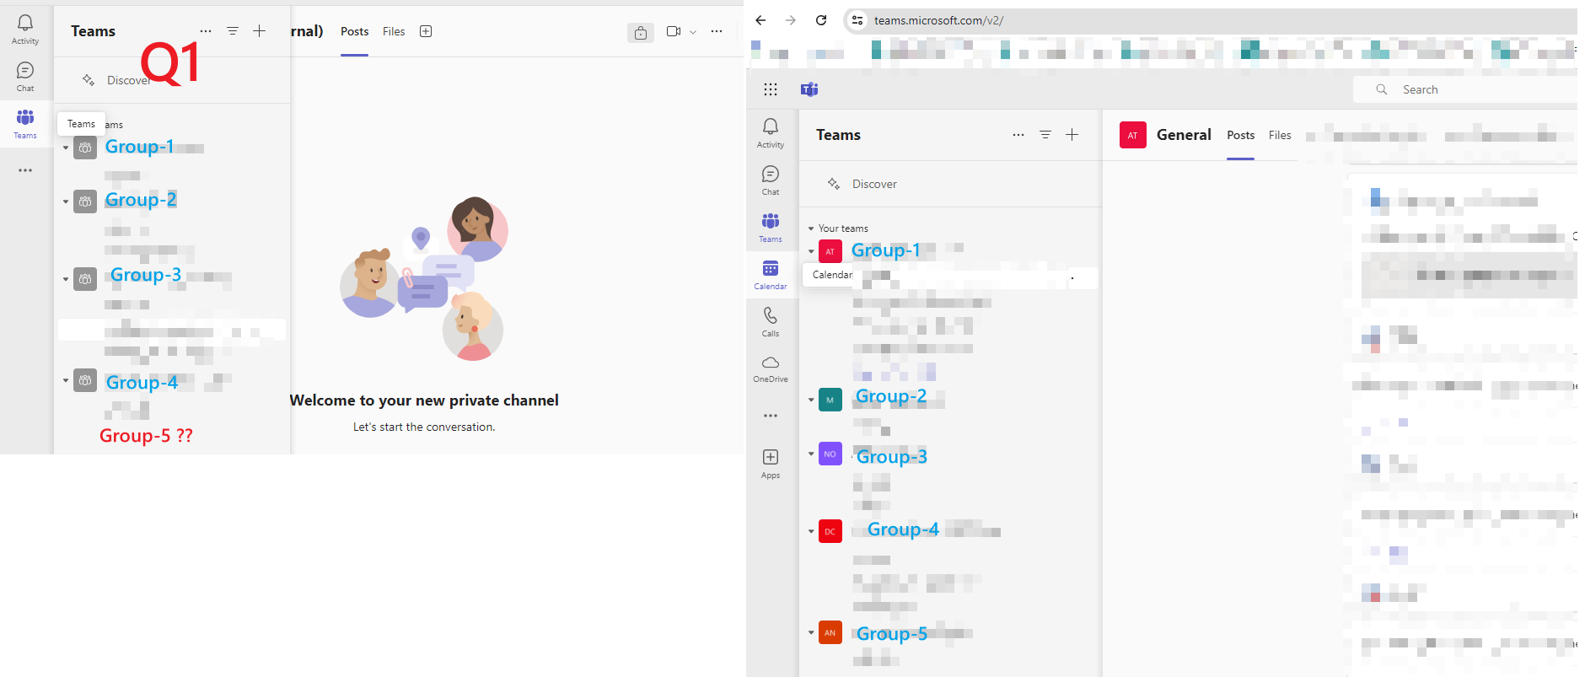
Task: Open channel more options ellipsis, left window
Action: pyautogui.click(x=717, y=31)
